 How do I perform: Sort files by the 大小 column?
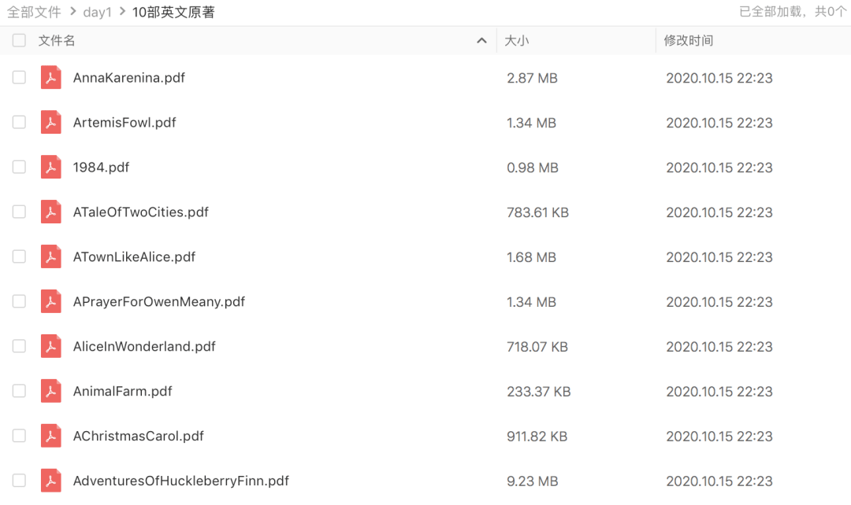coord(517,41)
